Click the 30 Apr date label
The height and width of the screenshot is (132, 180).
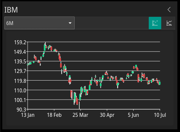pos(107,115)
